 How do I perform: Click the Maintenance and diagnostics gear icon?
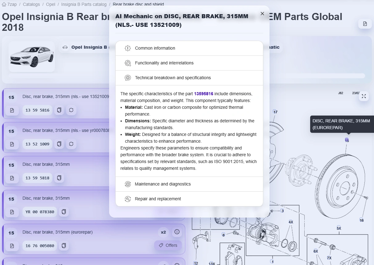pyautogui.click(x=128, y=184)
